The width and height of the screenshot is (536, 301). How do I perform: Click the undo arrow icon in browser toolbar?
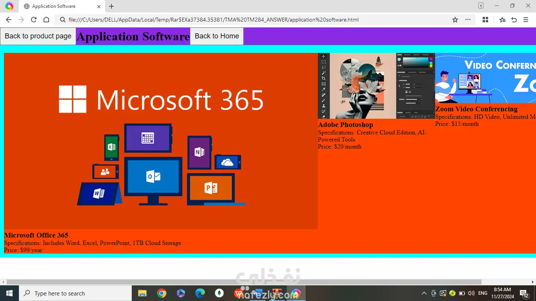click(514, 20)
